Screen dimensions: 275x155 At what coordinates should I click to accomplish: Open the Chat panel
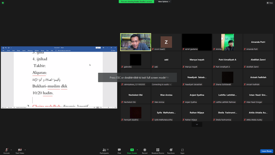coord(119,151)
